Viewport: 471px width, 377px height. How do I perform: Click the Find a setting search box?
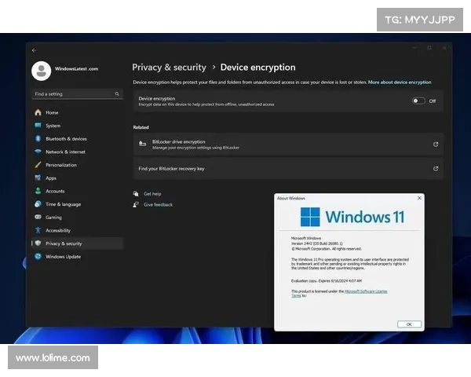coord(77,94)
